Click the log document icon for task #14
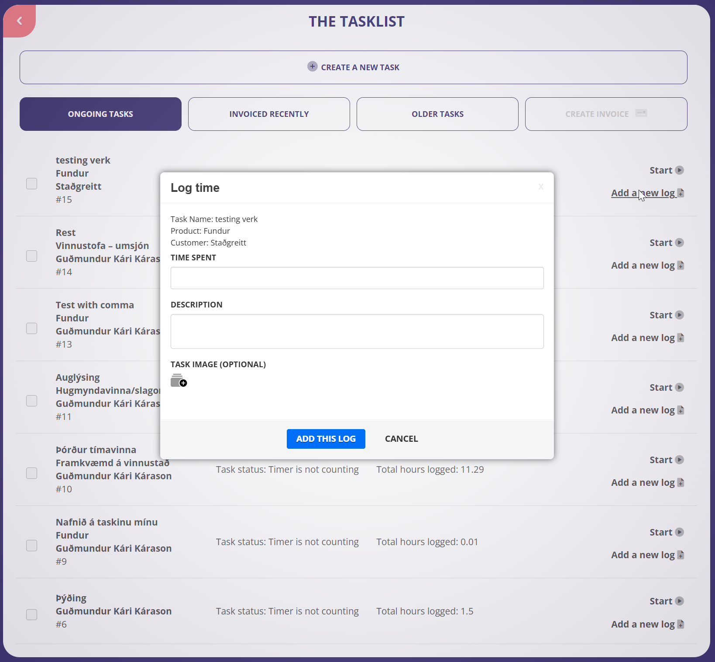 (681, 266)
